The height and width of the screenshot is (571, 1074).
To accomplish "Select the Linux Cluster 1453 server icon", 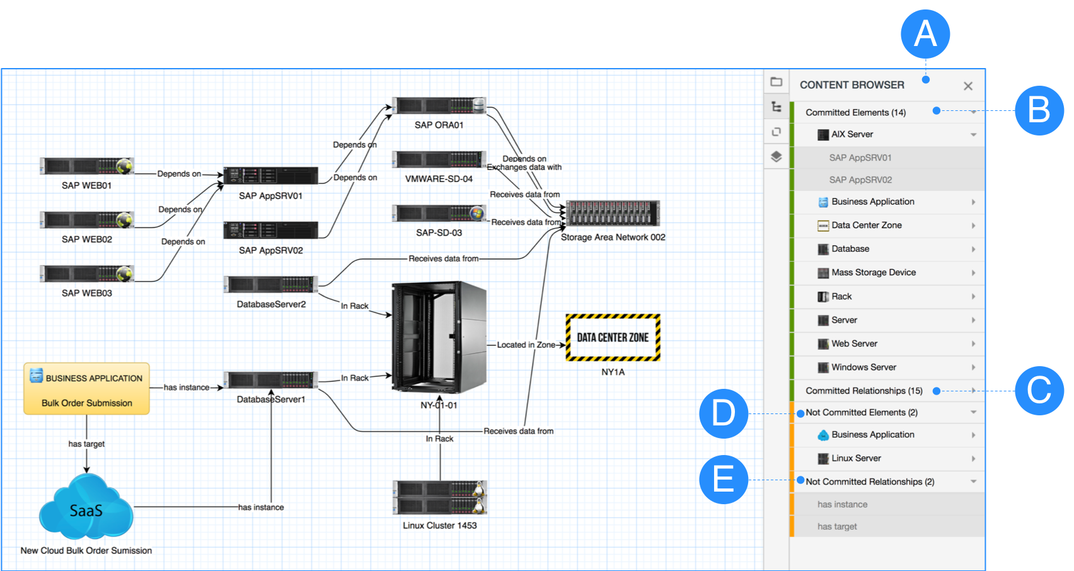I will click(439, 498).
